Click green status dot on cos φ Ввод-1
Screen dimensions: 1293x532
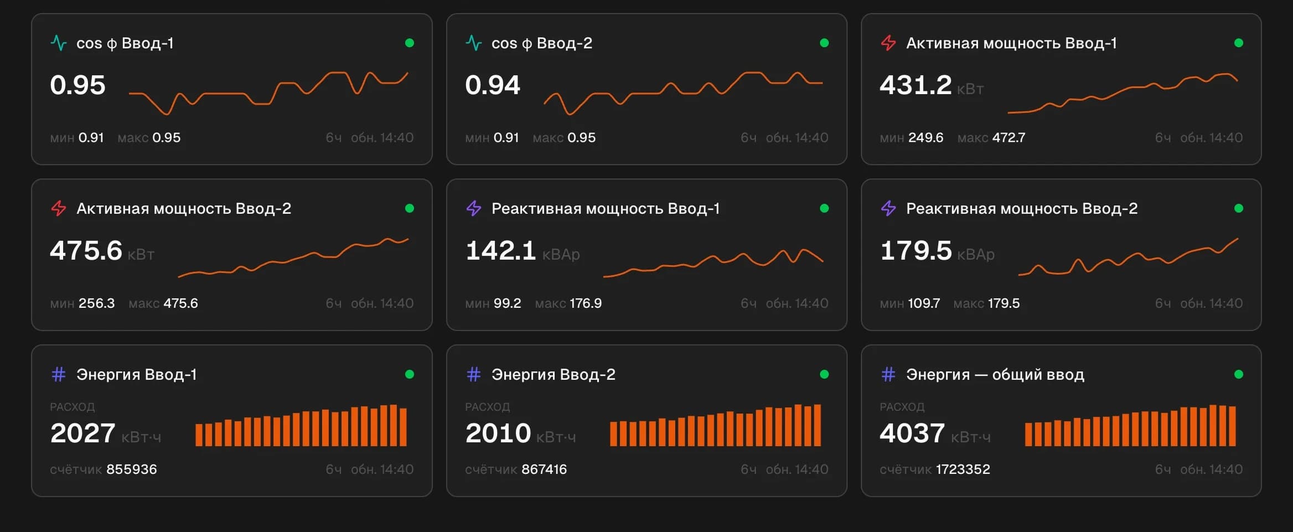(410, 43)
